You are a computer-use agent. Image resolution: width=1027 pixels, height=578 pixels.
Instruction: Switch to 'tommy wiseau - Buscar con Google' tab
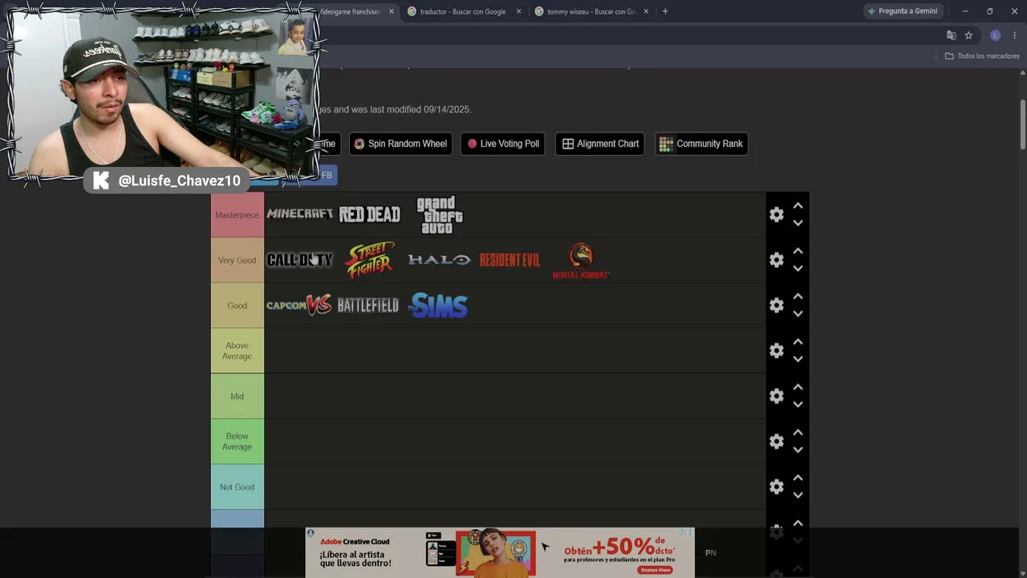pos(591,11)
